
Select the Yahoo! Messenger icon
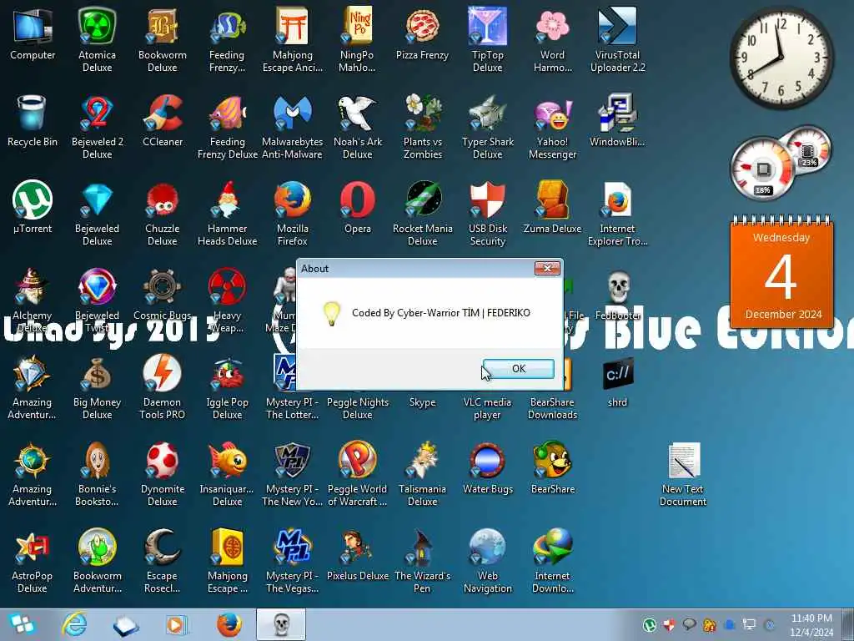(552, 127)
